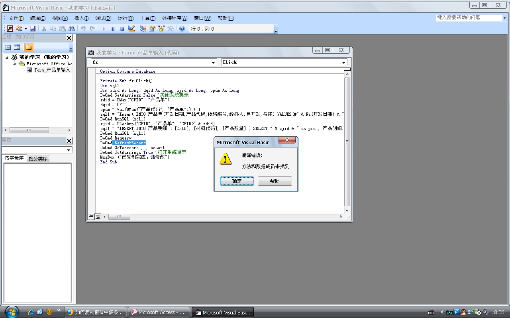
Task: Open 文件(F) menu
Action: [x=16, y=18]
